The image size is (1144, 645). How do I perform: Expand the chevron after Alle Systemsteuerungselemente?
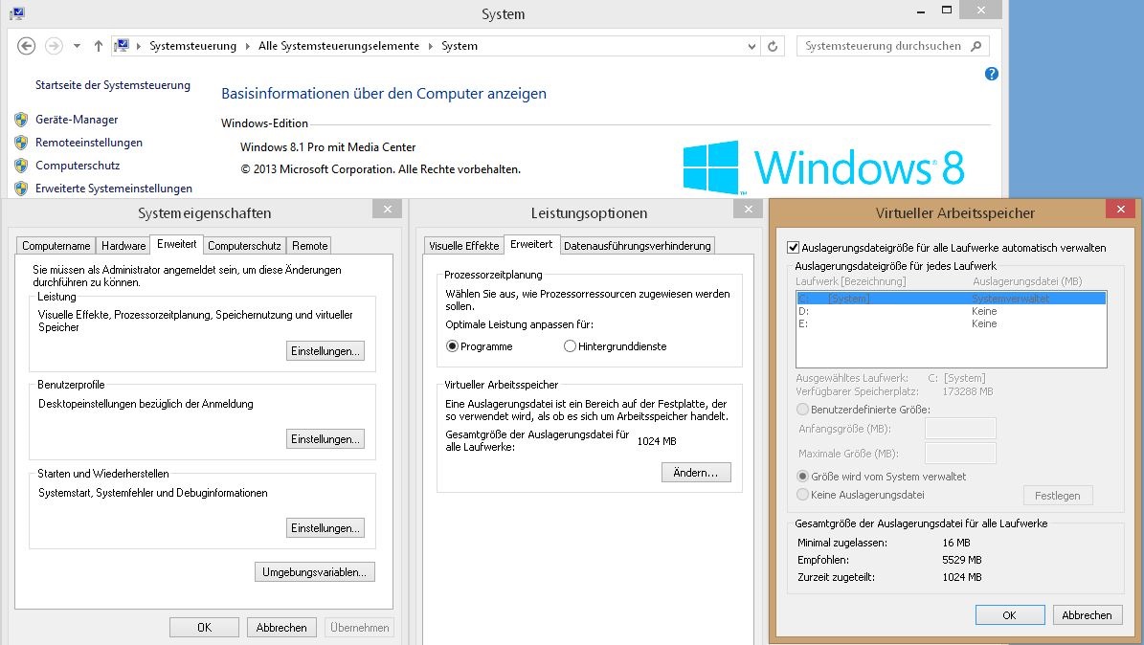(x=431, y=46)
